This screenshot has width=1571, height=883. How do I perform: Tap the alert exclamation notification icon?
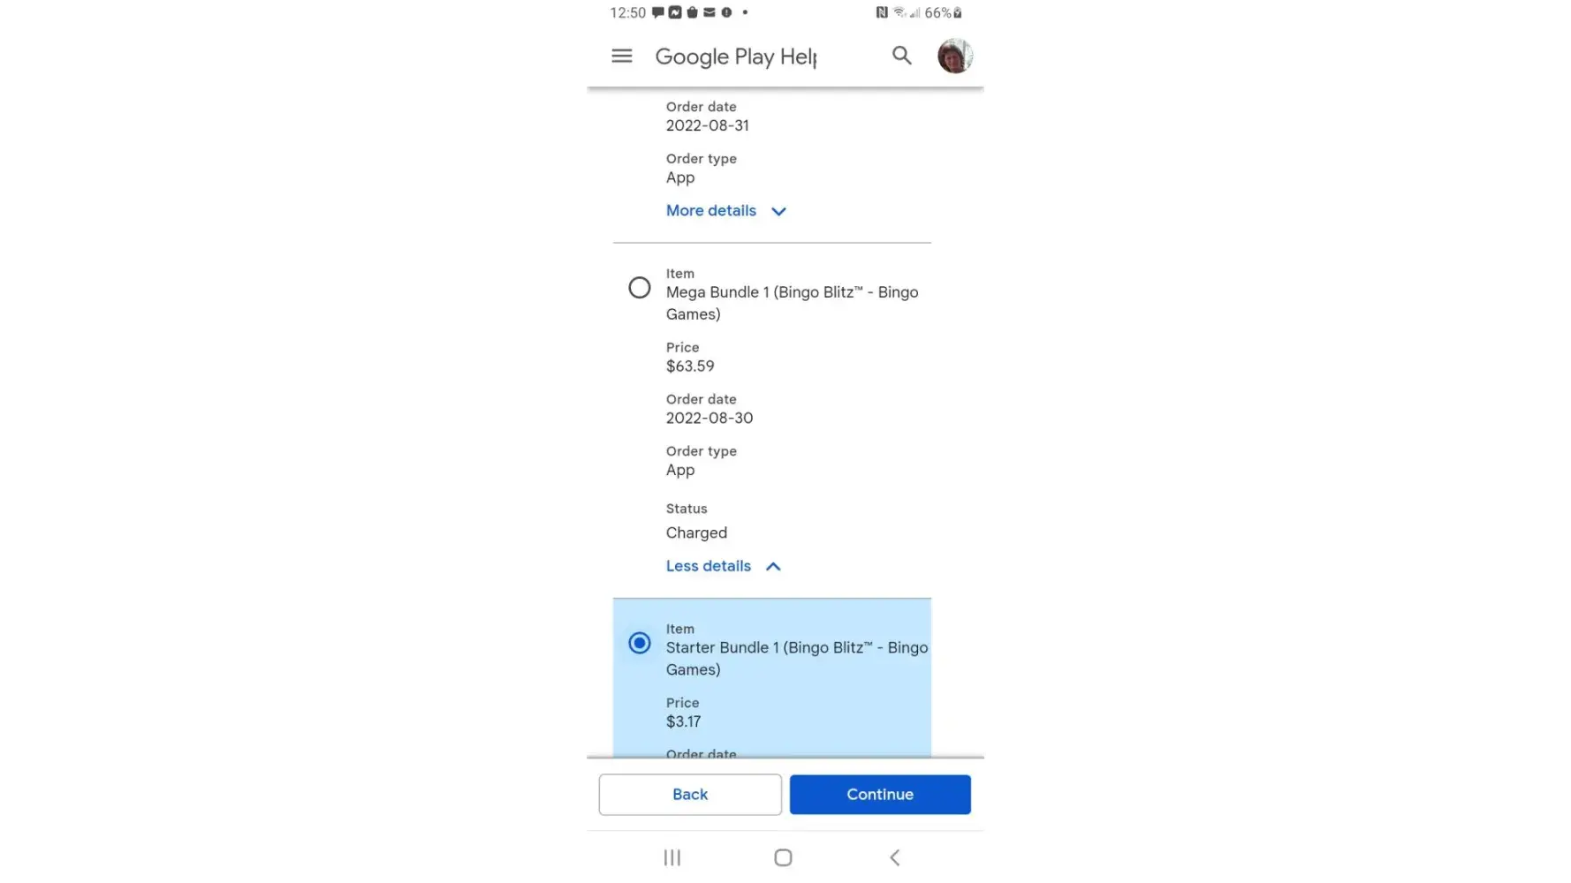coord(726,12)
